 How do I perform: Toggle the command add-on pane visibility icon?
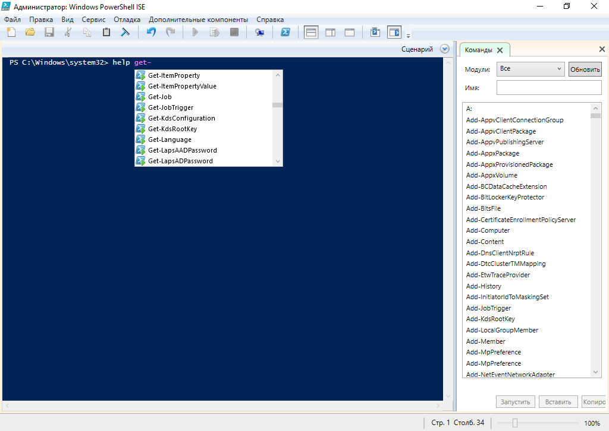tap(394, 32)
